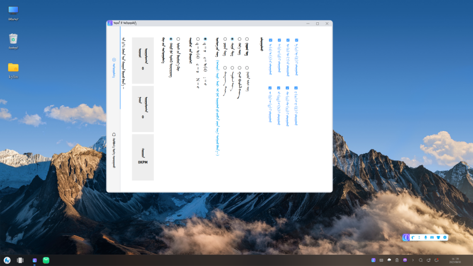Open the taskbar search icon

(420, 260)
